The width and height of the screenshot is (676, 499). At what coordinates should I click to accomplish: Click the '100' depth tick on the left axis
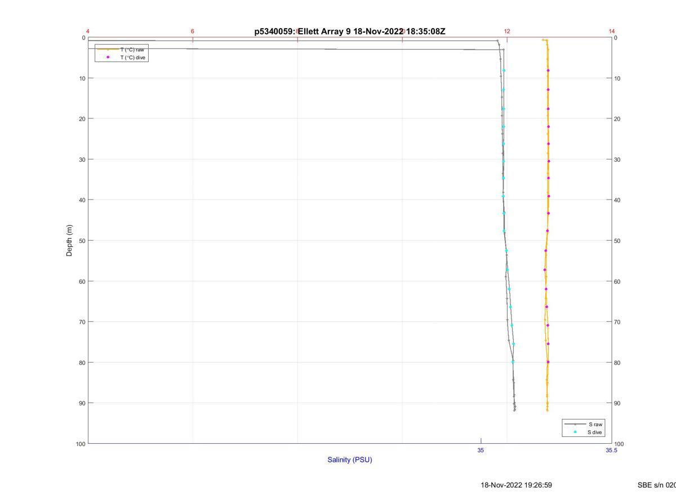(81, 444)
